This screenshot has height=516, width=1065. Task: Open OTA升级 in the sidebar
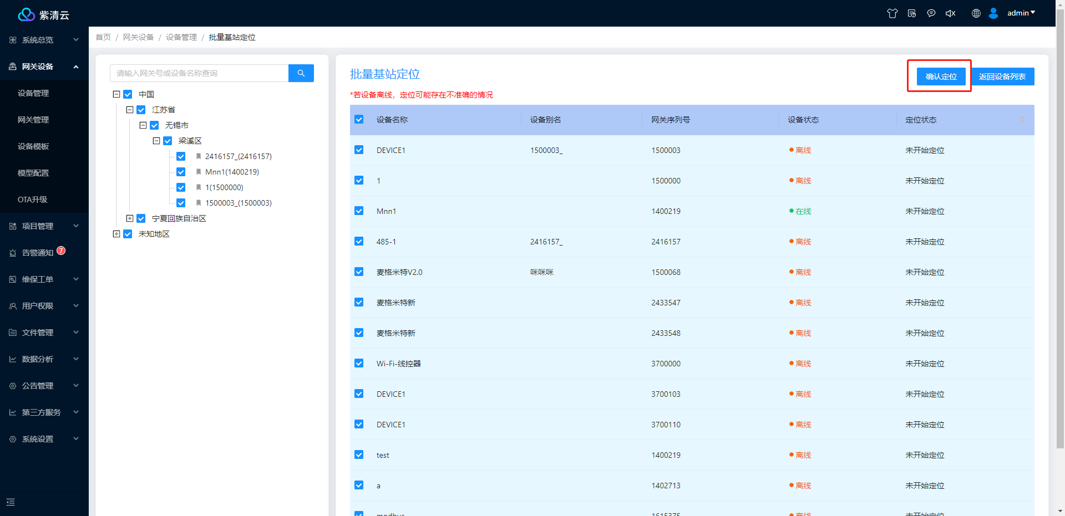coord(32,200)
